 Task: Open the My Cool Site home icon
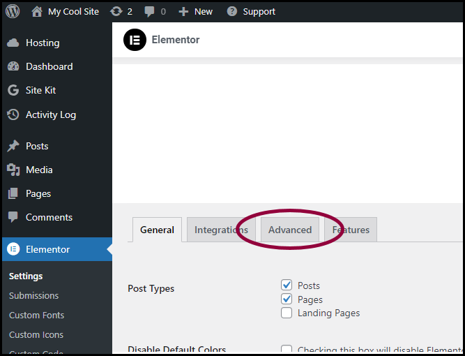point(37,12)
